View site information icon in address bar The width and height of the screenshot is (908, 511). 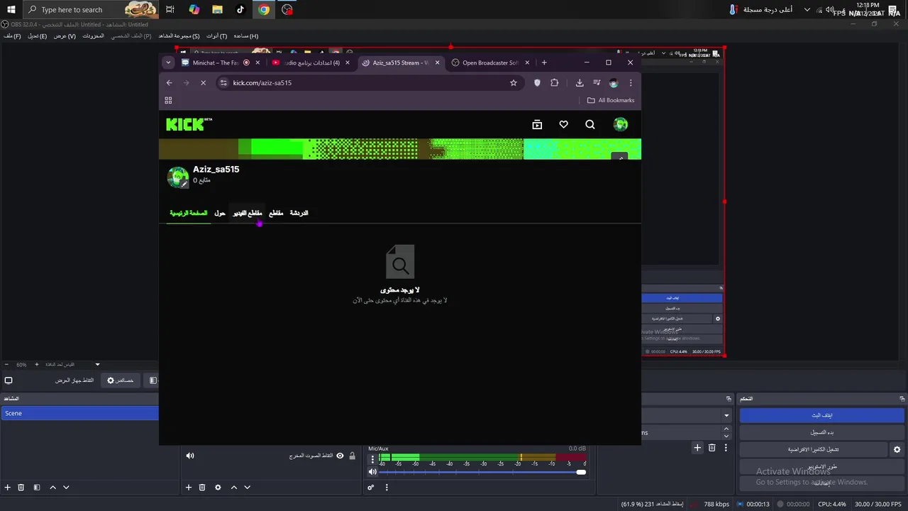[223, 83]
